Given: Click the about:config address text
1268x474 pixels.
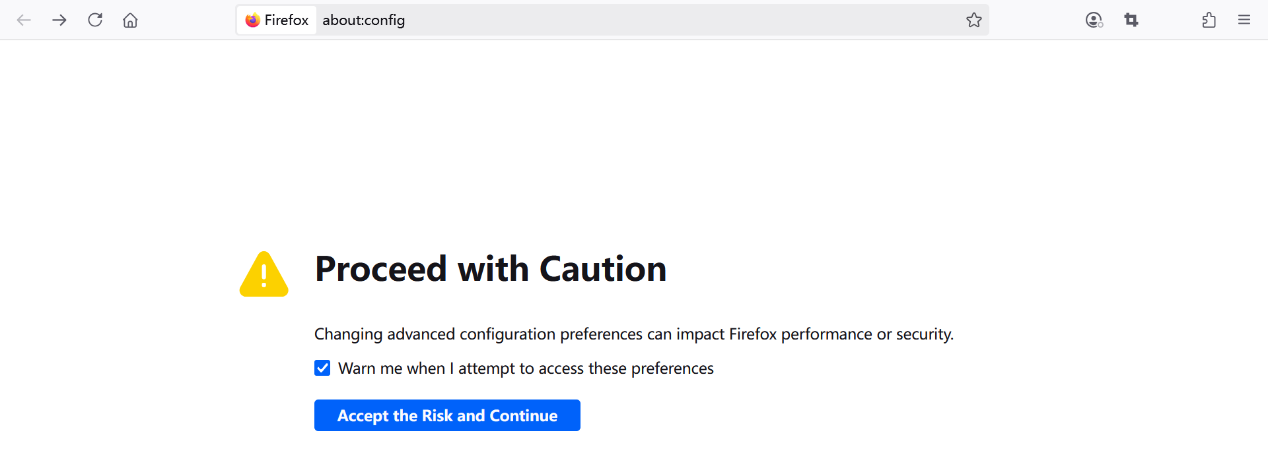Looking at the screenshot, I should click(x=363, y=20).
